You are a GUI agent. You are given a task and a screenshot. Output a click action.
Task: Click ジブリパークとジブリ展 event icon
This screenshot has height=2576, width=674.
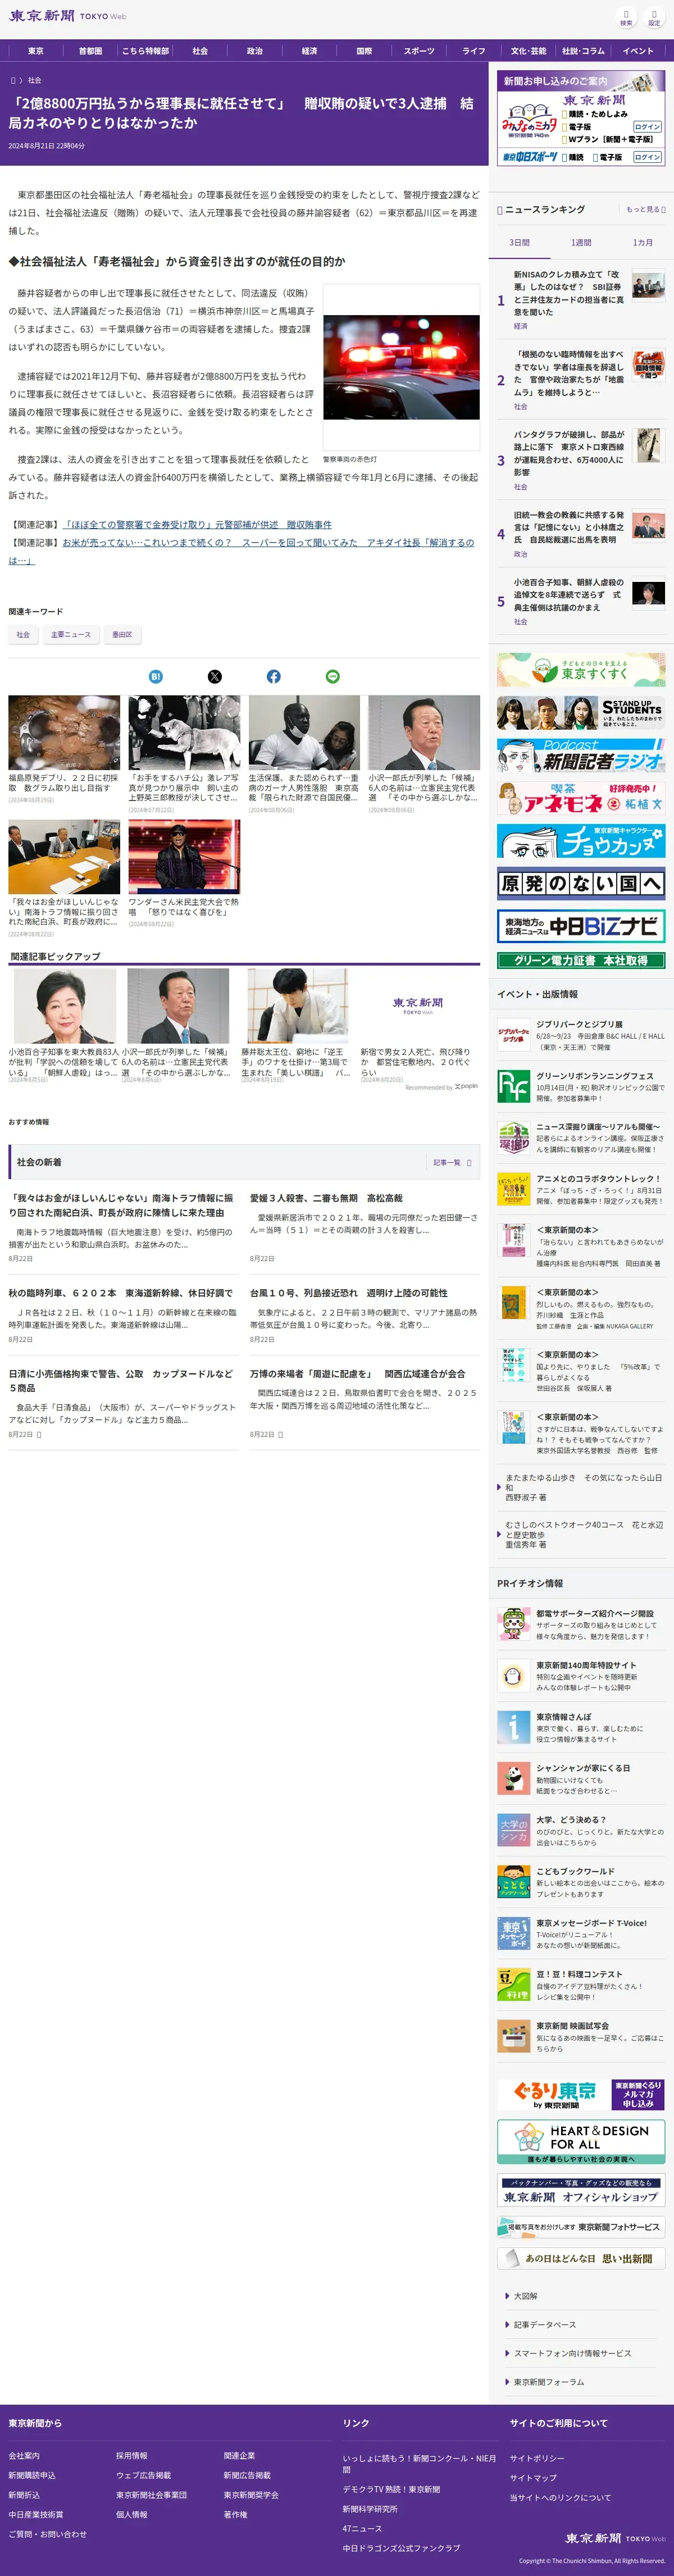click(x=513, y=1035)
